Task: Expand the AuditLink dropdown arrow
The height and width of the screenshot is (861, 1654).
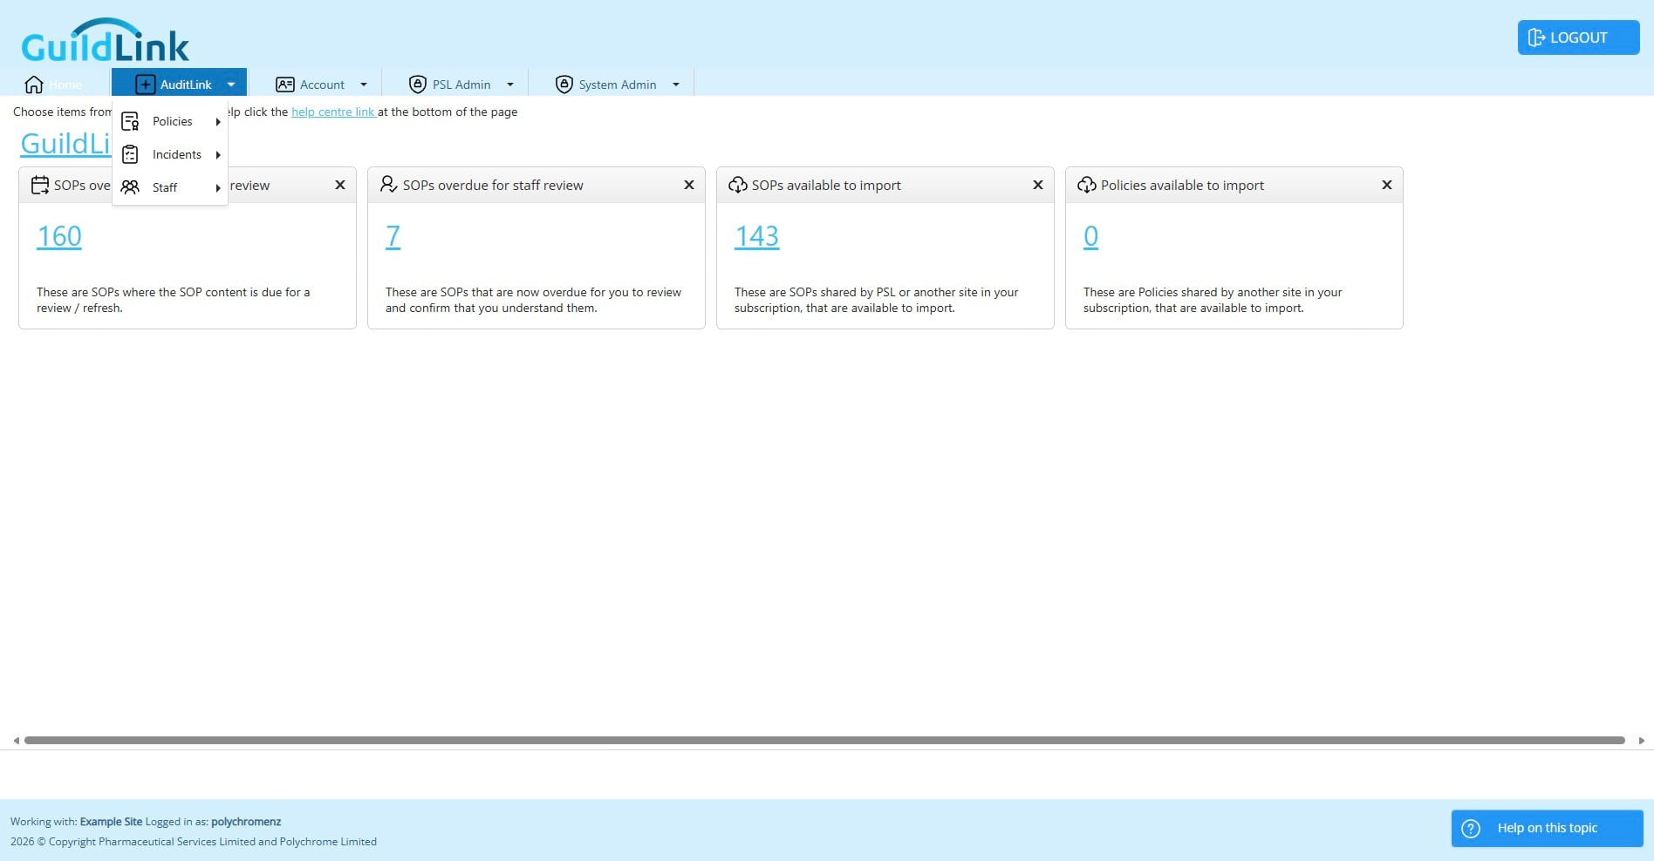Action: pyautogui.click(x=231, y=85)
